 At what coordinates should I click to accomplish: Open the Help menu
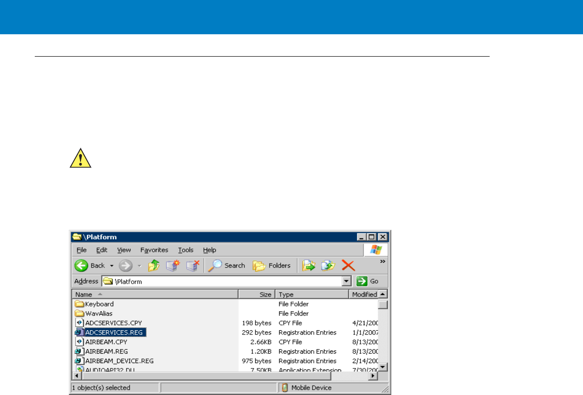coord(210,250)
